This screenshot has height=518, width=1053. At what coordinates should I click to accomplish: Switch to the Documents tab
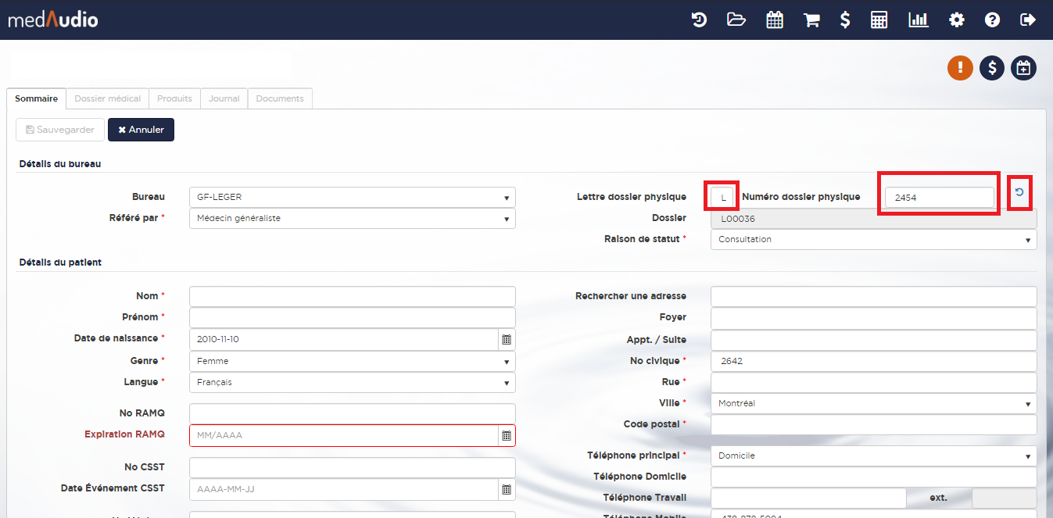coord(280,98)
